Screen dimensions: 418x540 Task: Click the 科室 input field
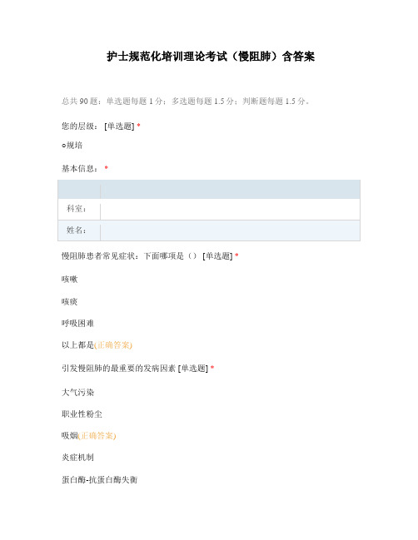[x=230, y=209]
